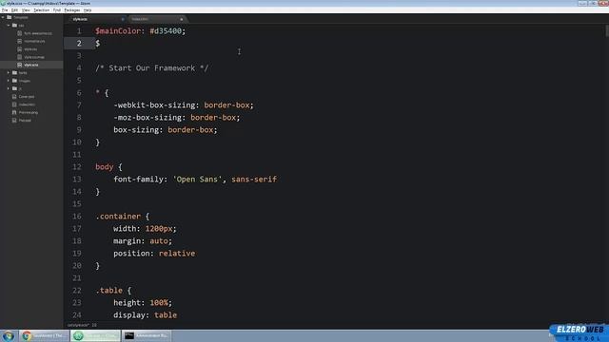Open the Windows Start button
Image resolution: width=609 pixels, height=342 pixels.
click(x=9, y=335)
